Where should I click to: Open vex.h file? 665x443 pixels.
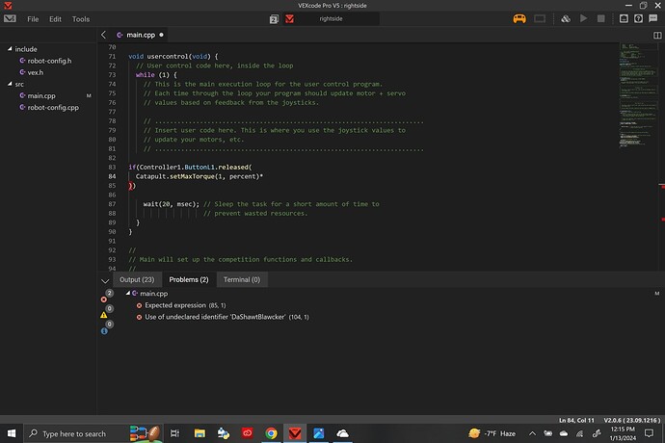point(36,72)
